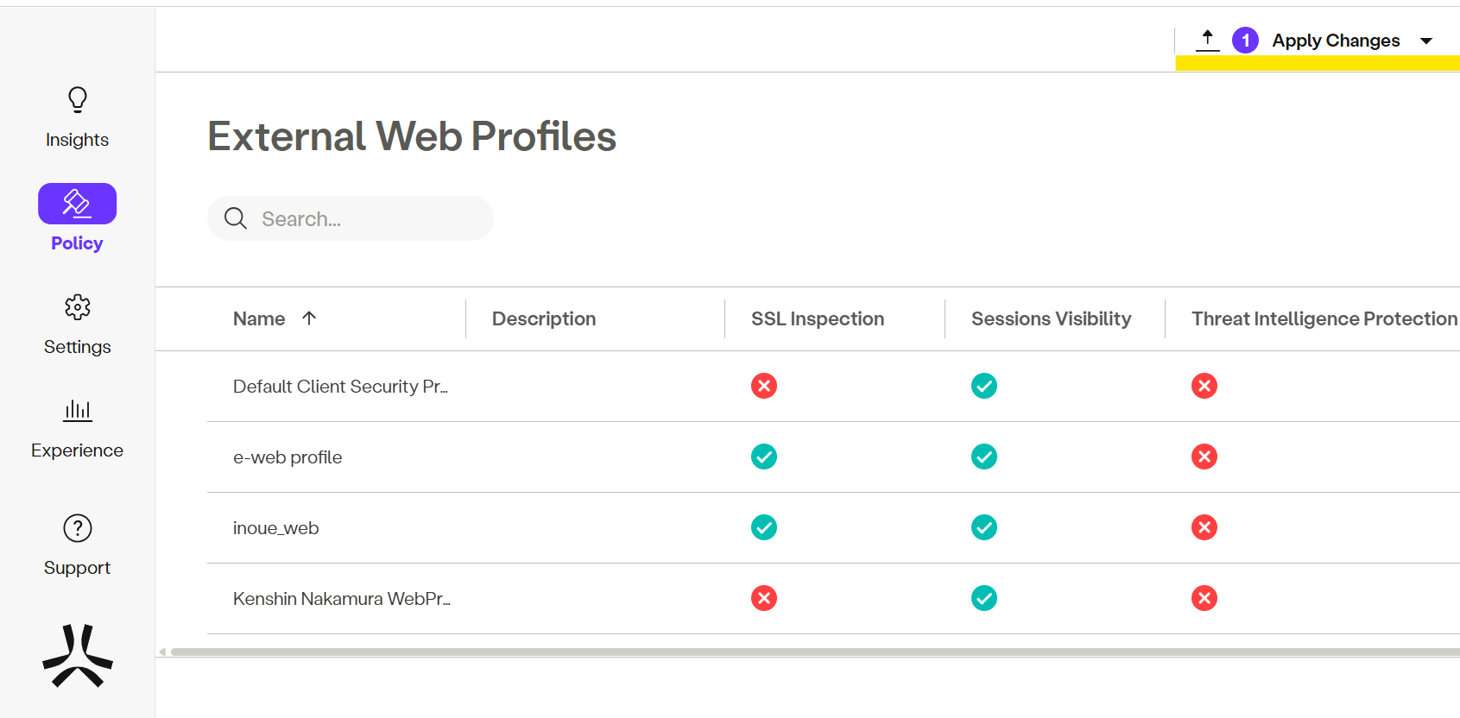Click the Support question mark icon
This screenshot has height=718, width=1460.
[78, 528]
